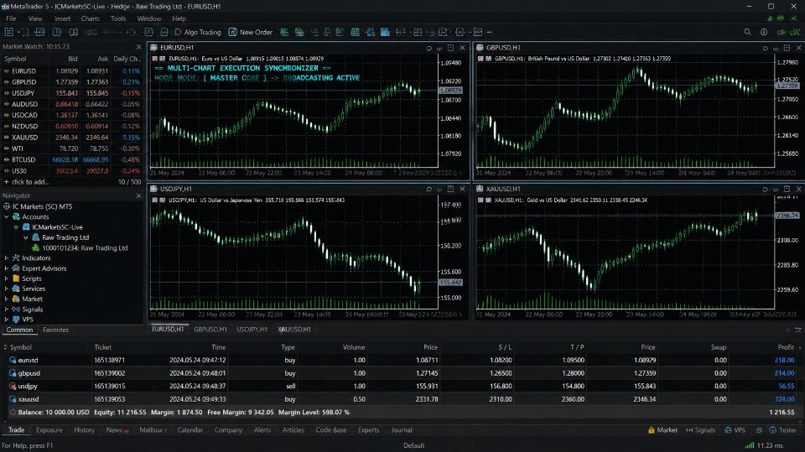Click the dollar coin icon beside search
The width and height of the screenshot is (805, 452).
(764, 32)
